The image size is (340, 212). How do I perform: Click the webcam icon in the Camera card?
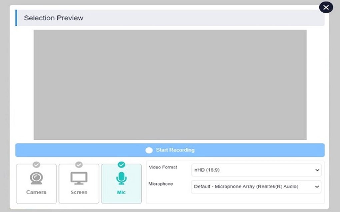(x=36, y=177)
